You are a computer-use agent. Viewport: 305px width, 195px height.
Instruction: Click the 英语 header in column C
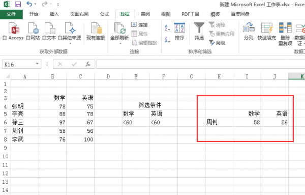pos(80,98)
